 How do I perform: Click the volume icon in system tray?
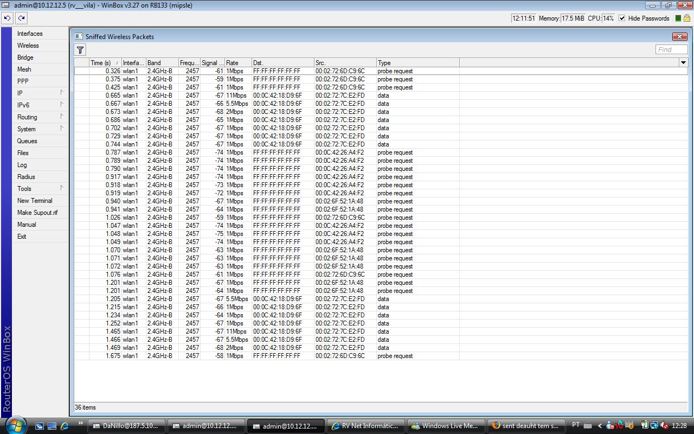click(665, 426)
